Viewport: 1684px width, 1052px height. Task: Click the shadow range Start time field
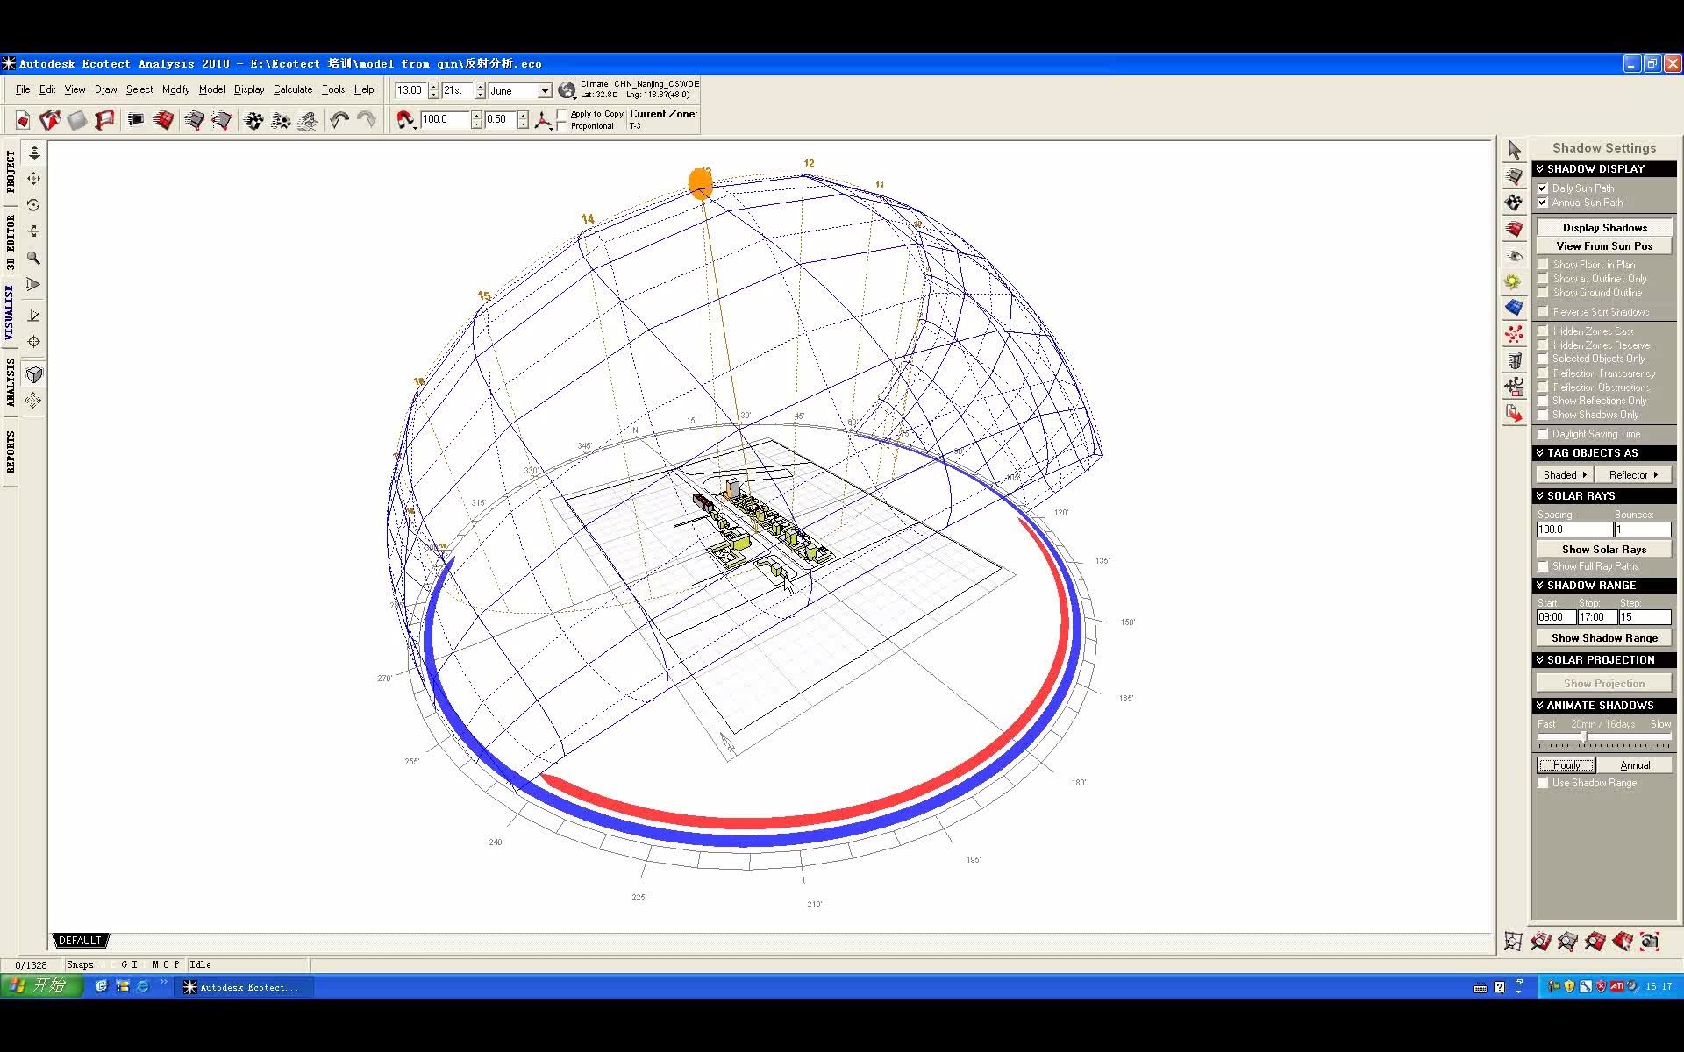(x=1556, y=617)
